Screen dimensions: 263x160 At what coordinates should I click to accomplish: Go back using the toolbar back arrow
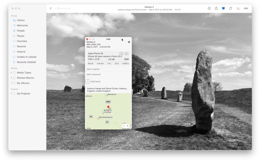(51, 8)
